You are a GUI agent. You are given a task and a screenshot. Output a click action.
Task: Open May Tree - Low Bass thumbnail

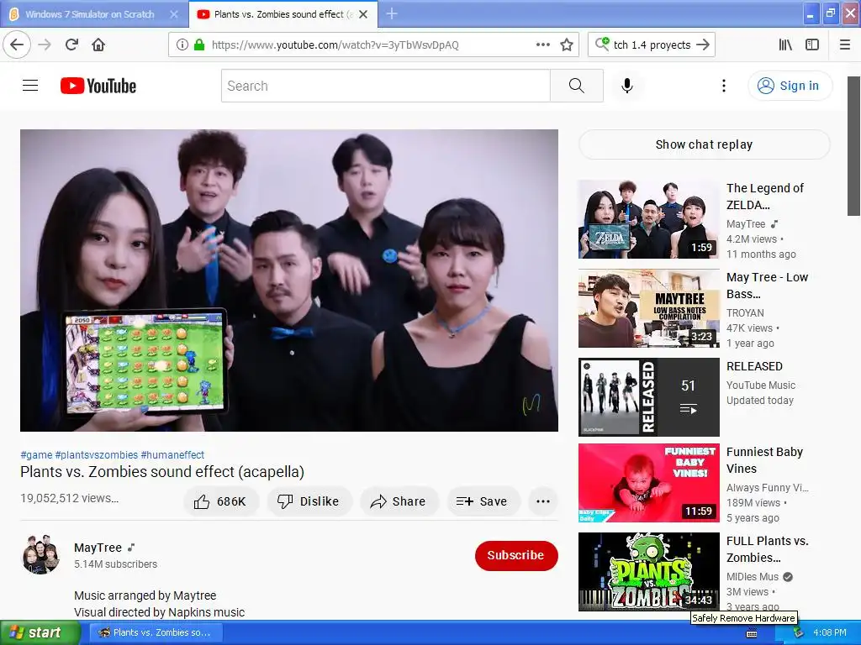[x=648, y=308]
